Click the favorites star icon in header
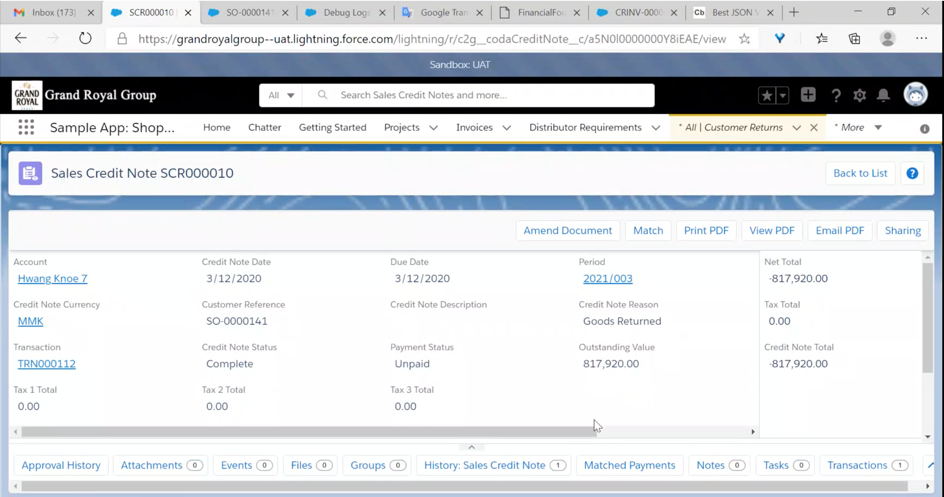The image size is (944, 497). pos(767,96)
